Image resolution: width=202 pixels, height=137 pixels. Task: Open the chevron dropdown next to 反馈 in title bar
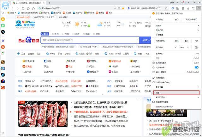177,3
